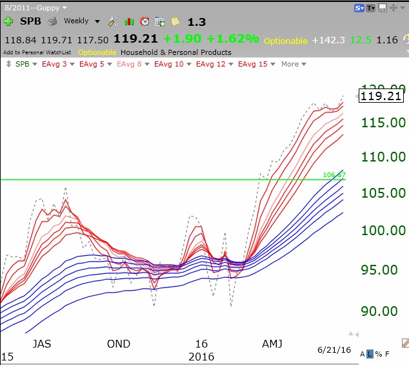
Task: Click the up-down reorder arrow beside SPB legend
Action: [x=8, y=64]
